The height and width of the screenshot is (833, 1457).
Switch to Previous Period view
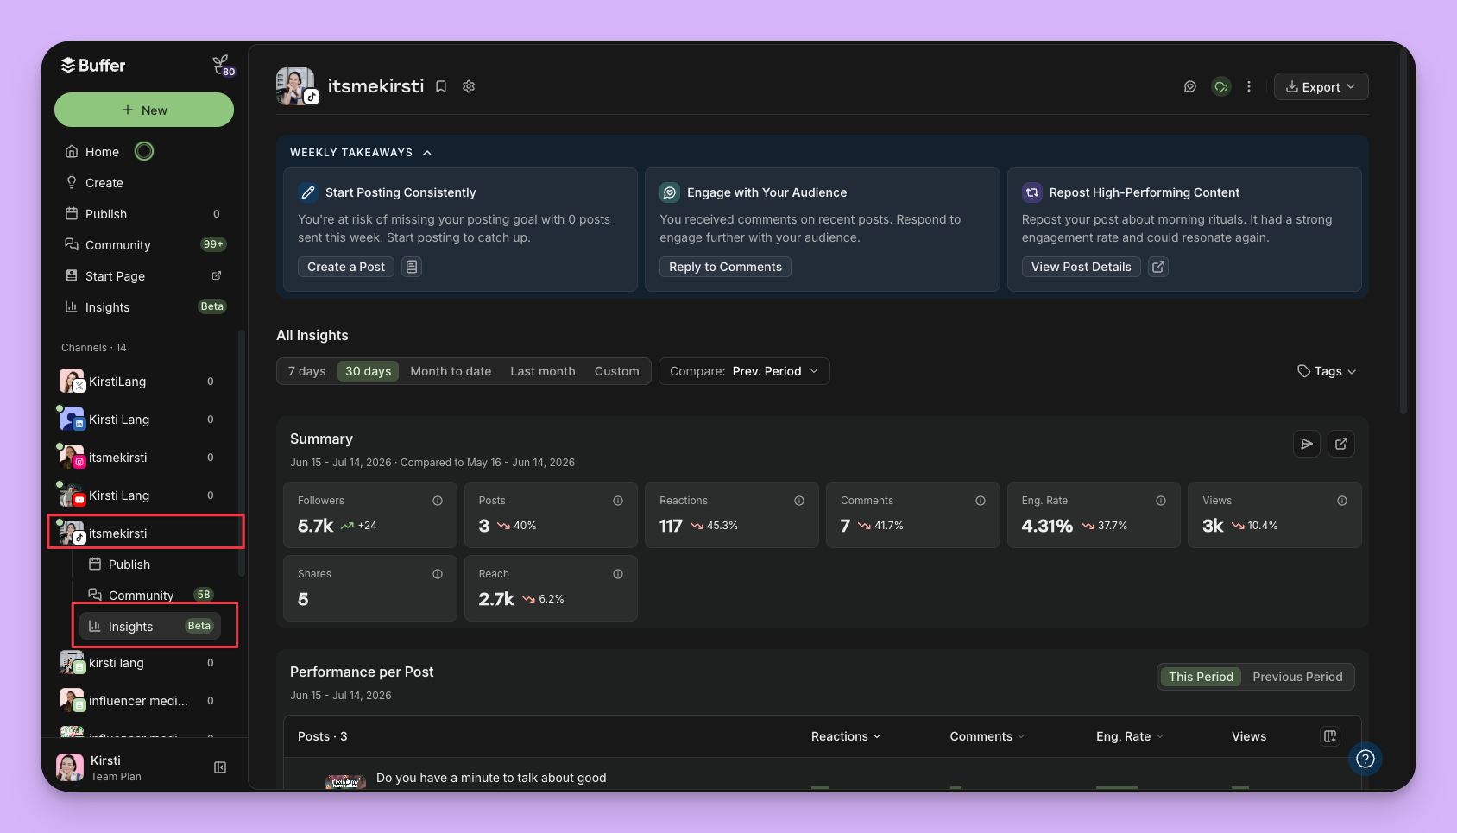[1298, 677]
